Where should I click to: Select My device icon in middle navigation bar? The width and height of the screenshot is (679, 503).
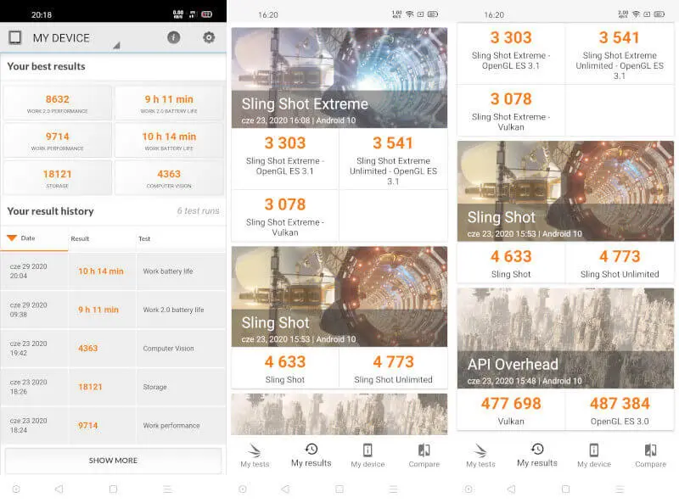click(x=368, y=455)
